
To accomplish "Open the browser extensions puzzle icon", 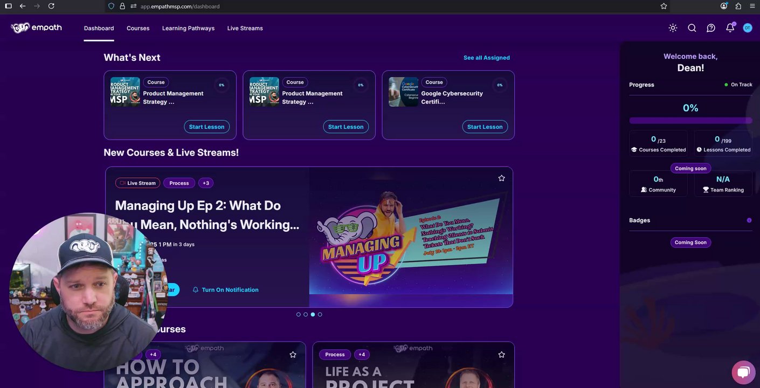I will (x=738, y=6).
